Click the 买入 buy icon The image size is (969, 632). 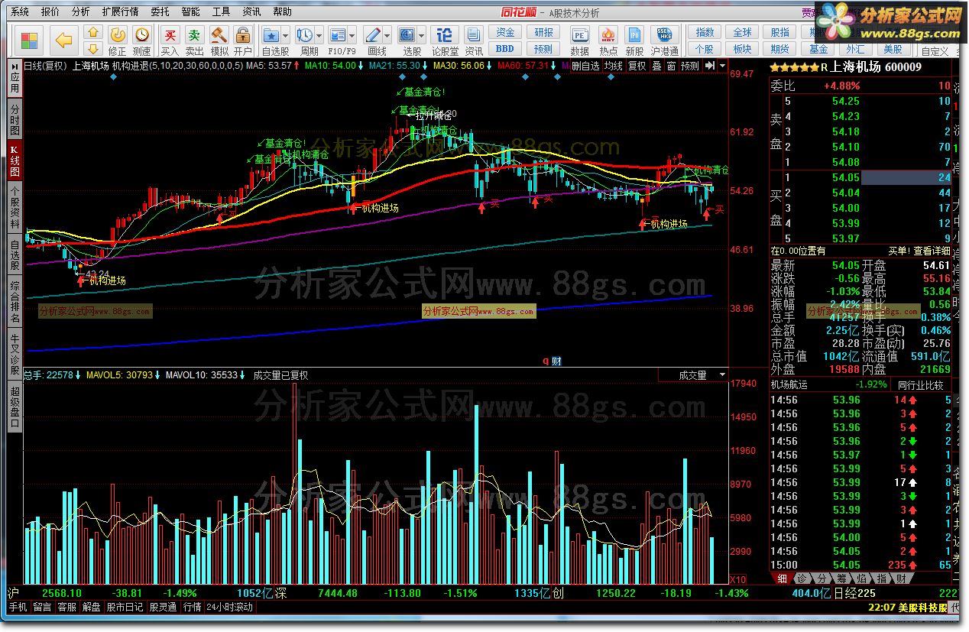click(170, 41)
